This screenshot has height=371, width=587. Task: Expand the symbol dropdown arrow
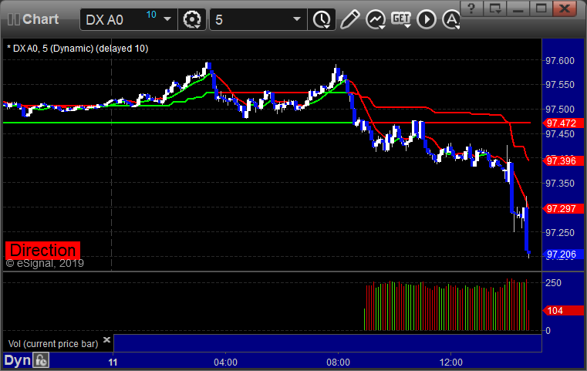click(167, 19)
